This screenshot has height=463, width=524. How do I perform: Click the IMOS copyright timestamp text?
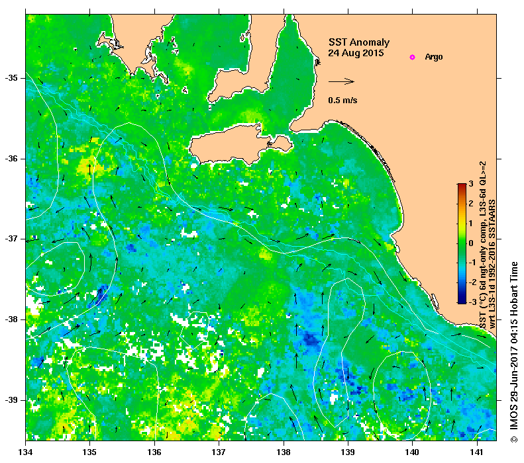(513, 352)
